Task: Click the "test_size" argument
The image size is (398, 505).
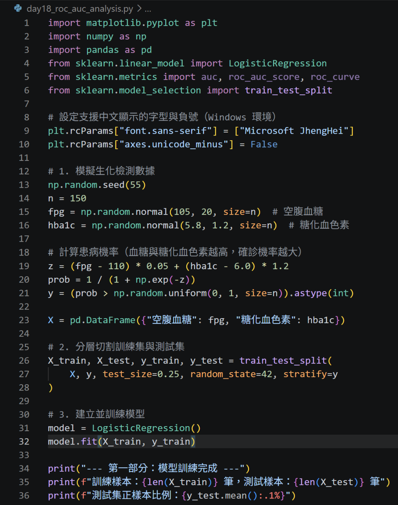Action: (x=127, y=374)
